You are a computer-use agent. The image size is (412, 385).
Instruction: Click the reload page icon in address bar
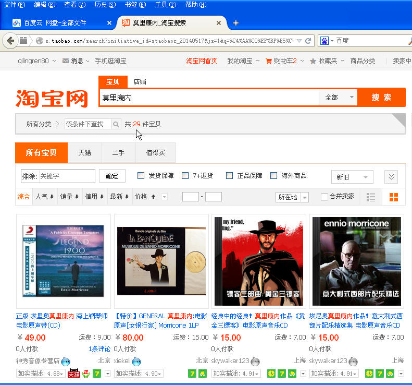pyautogui.click(x=308, y=41)
